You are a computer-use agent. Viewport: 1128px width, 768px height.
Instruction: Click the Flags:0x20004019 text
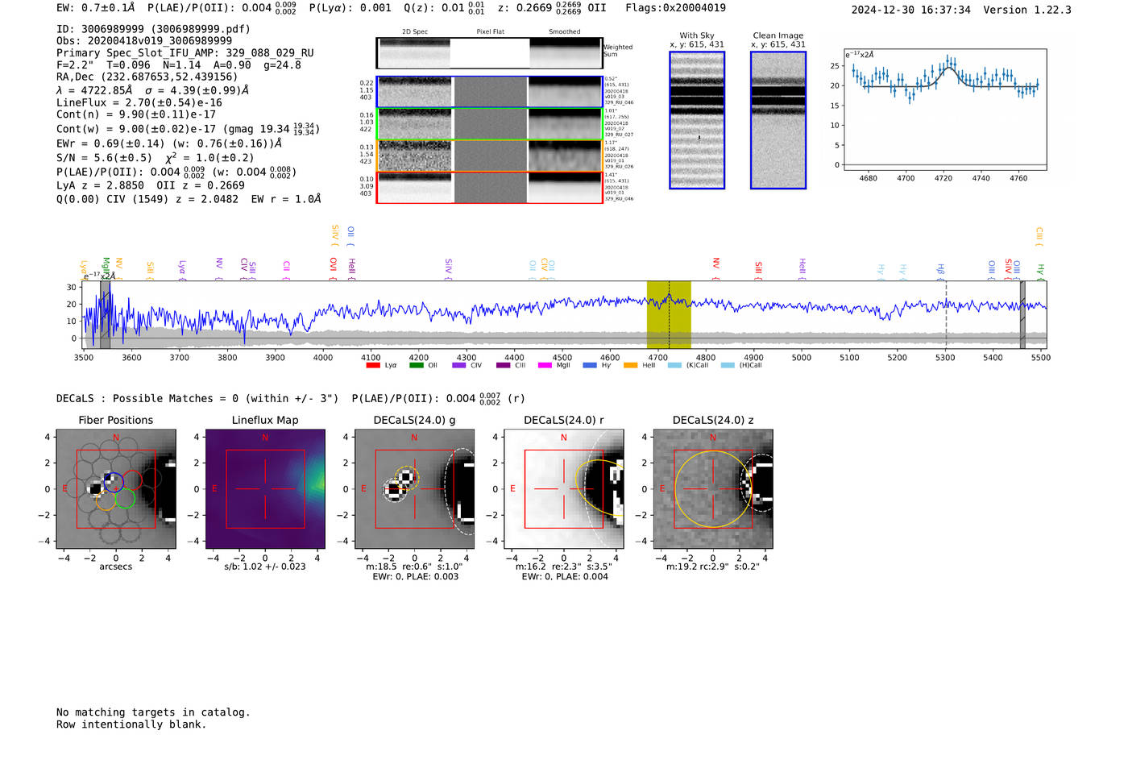click(675, 8)
